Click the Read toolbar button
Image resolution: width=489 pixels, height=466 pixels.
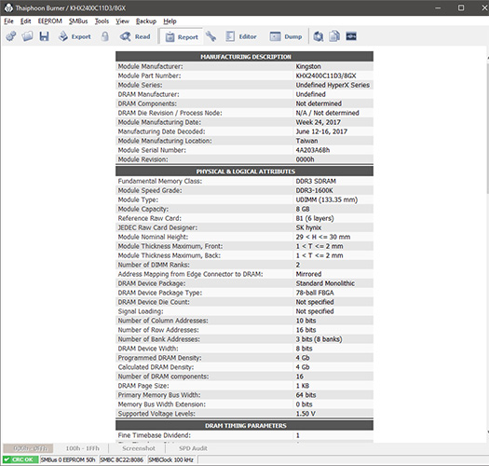pyautogui.click(x=135, y=36)
